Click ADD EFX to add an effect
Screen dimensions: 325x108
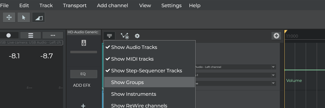point(82,85)
